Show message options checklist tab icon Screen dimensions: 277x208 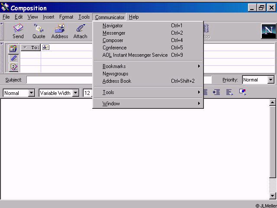(x=13, y=67)
